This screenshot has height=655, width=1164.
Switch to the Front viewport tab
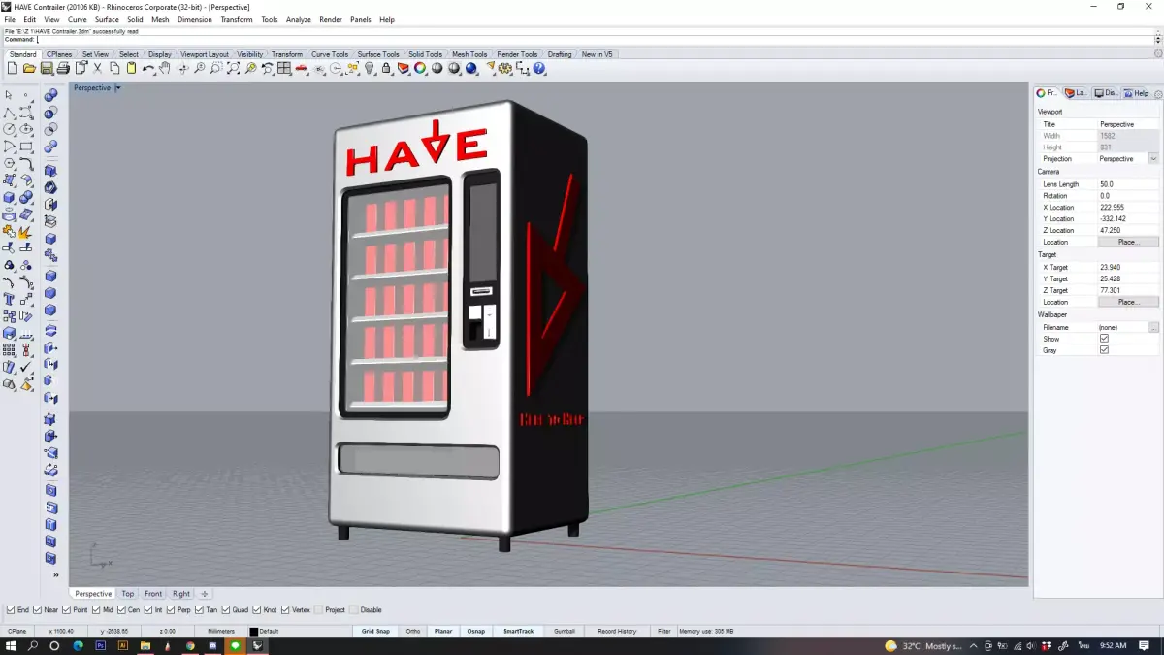pyautogui.click(x=152, y=593)
